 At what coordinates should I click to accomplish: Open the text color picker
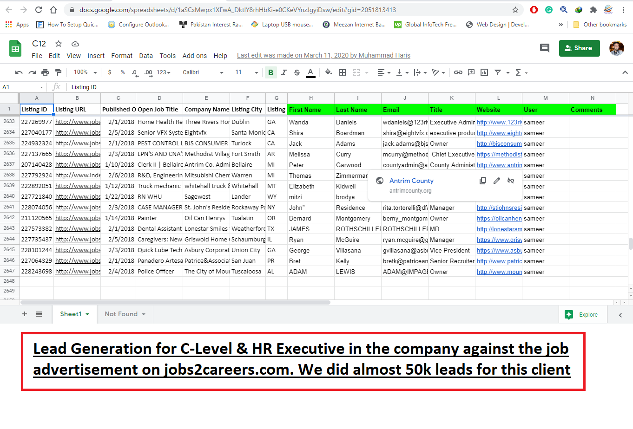coord(310,72)
